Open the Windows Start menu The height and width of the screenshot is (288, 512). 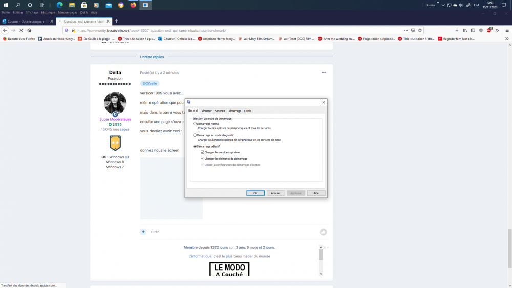tap(6, 5)
